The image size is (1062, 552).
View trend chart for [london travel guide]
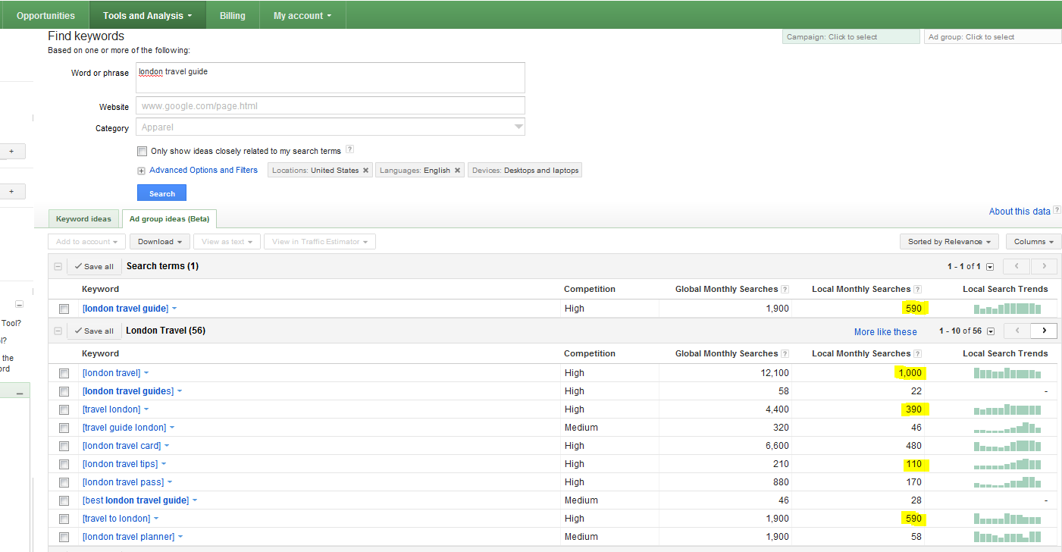click(x=1007, y=309)
